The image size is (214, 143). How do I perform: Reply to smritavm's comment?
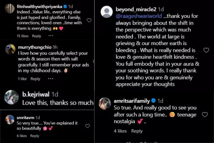[x=35, y=136]
